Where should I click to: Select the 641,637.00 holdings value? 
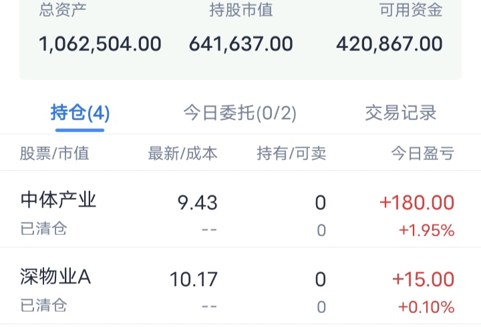click(x=240, y=44)
